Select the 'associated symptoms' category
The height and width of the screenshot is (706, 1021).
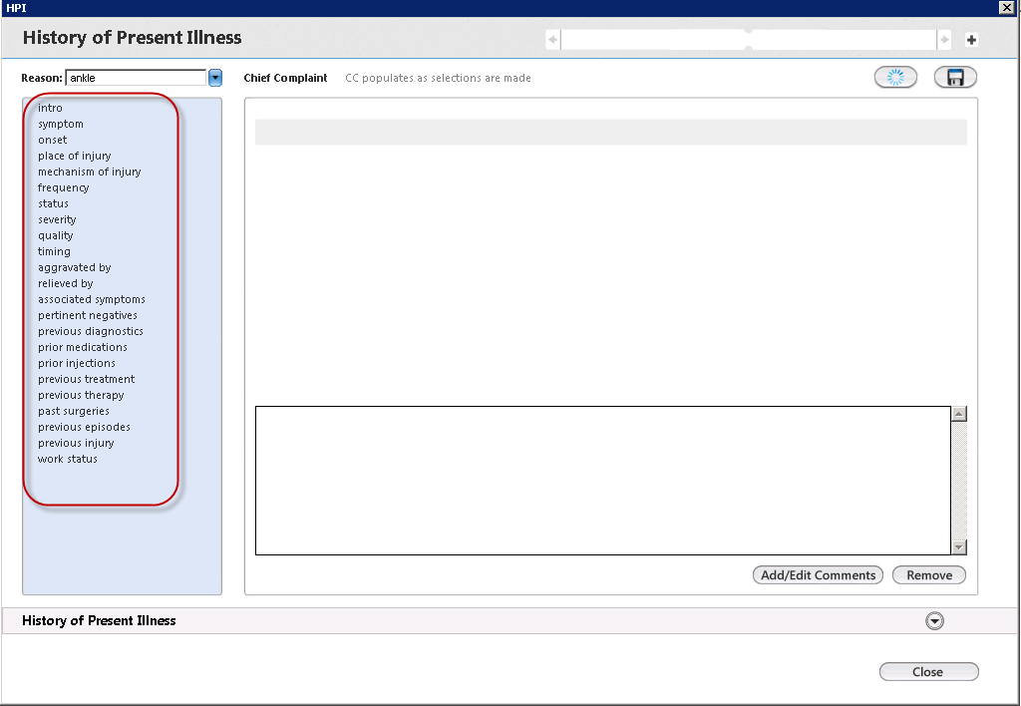91,299
